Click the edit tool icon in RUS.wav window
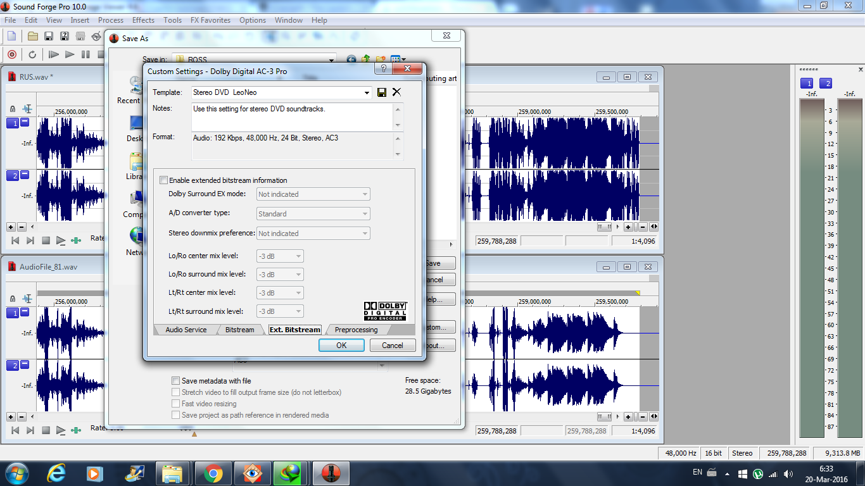The width and height of the screenshot is (865, 486). [27, 109]
